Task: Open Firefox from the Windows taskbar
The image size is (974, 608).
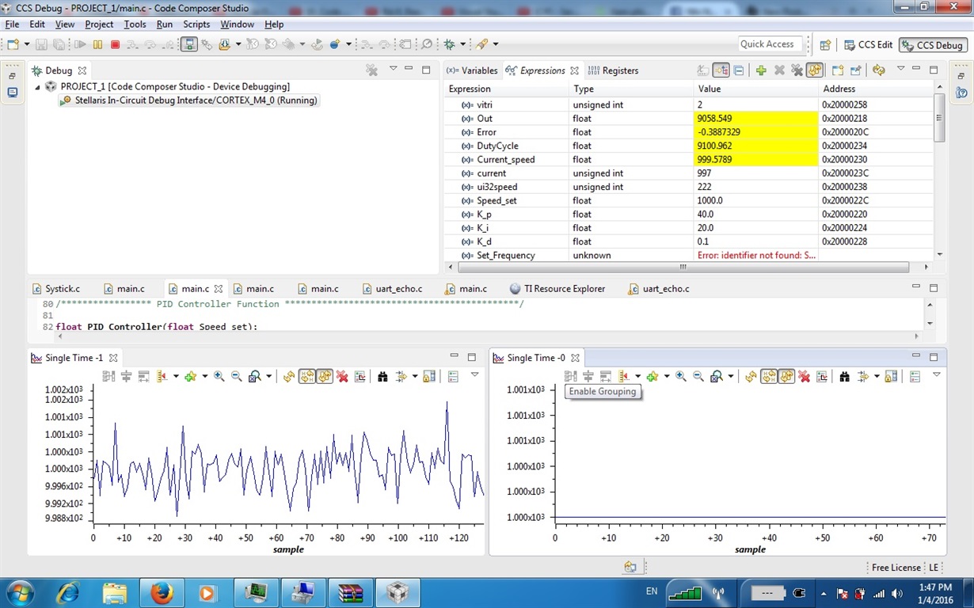Action: pyautogui.click(x=162, y=592)
